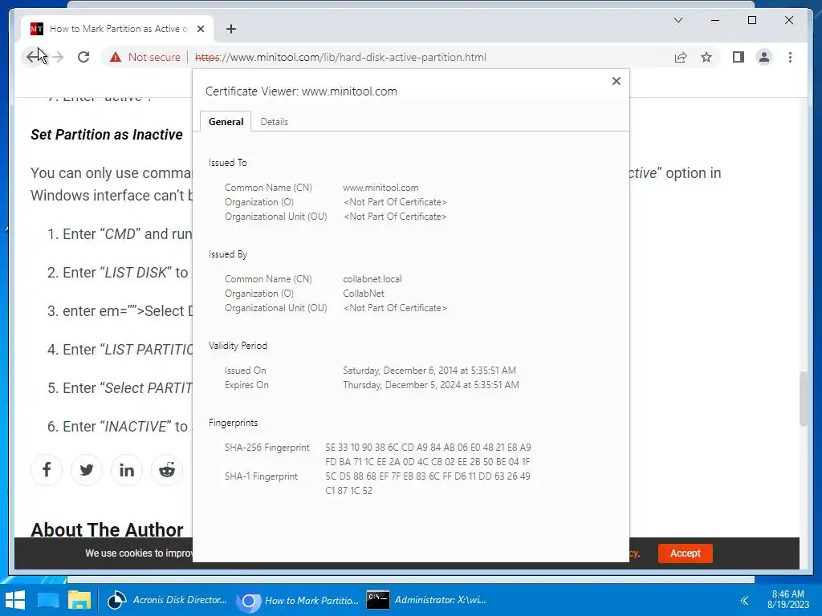Share article on Reddit icon
This screenshot has width=822, height=616.
167,470
